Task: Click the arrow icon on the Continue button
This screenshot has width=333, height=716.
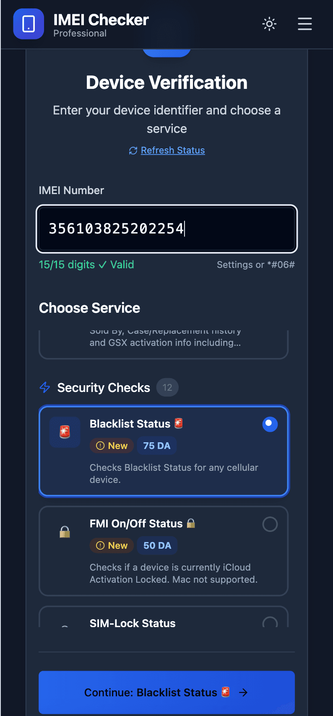Action: click(x=243, y=693)
